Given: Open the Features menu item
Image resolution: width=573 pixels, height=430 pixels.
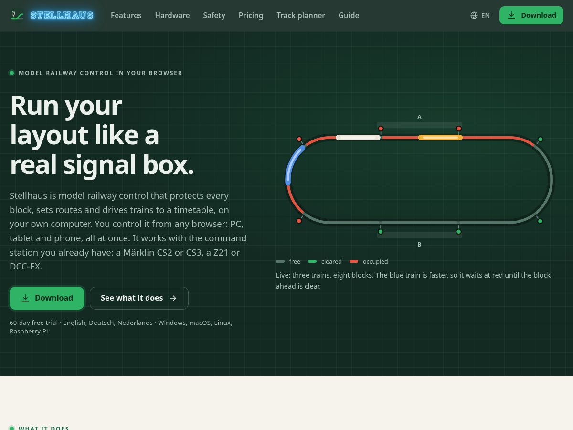Looking at the screenshot, I should point(126,15).
